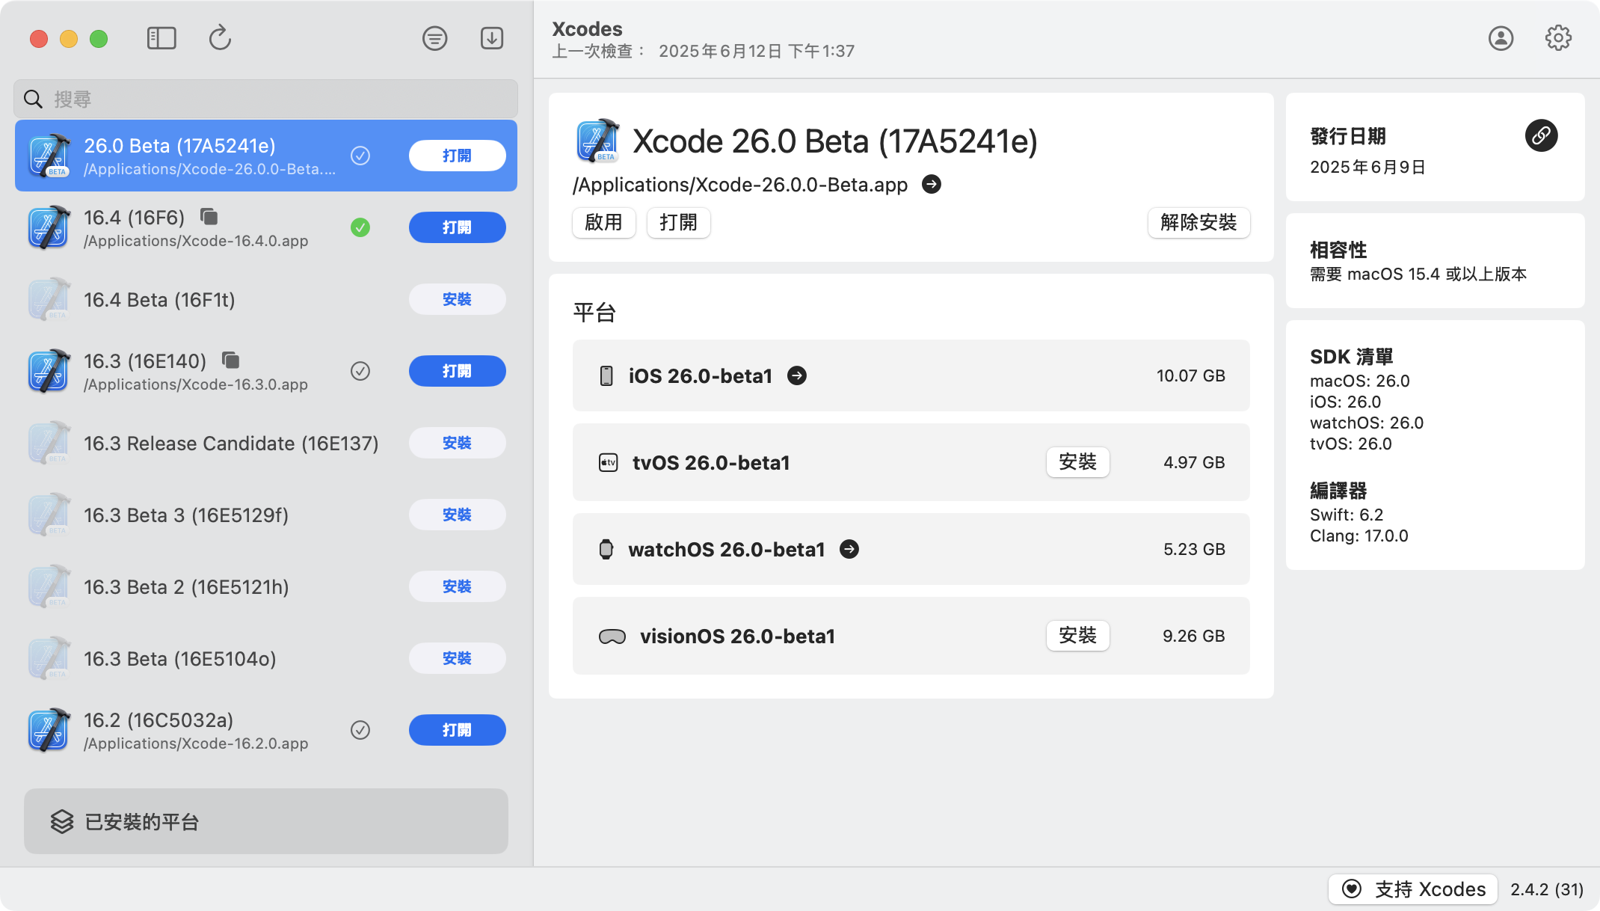
Task: Toggle active checkmark for 16.2 (16C5032a)
Action: tap(360, 730)
